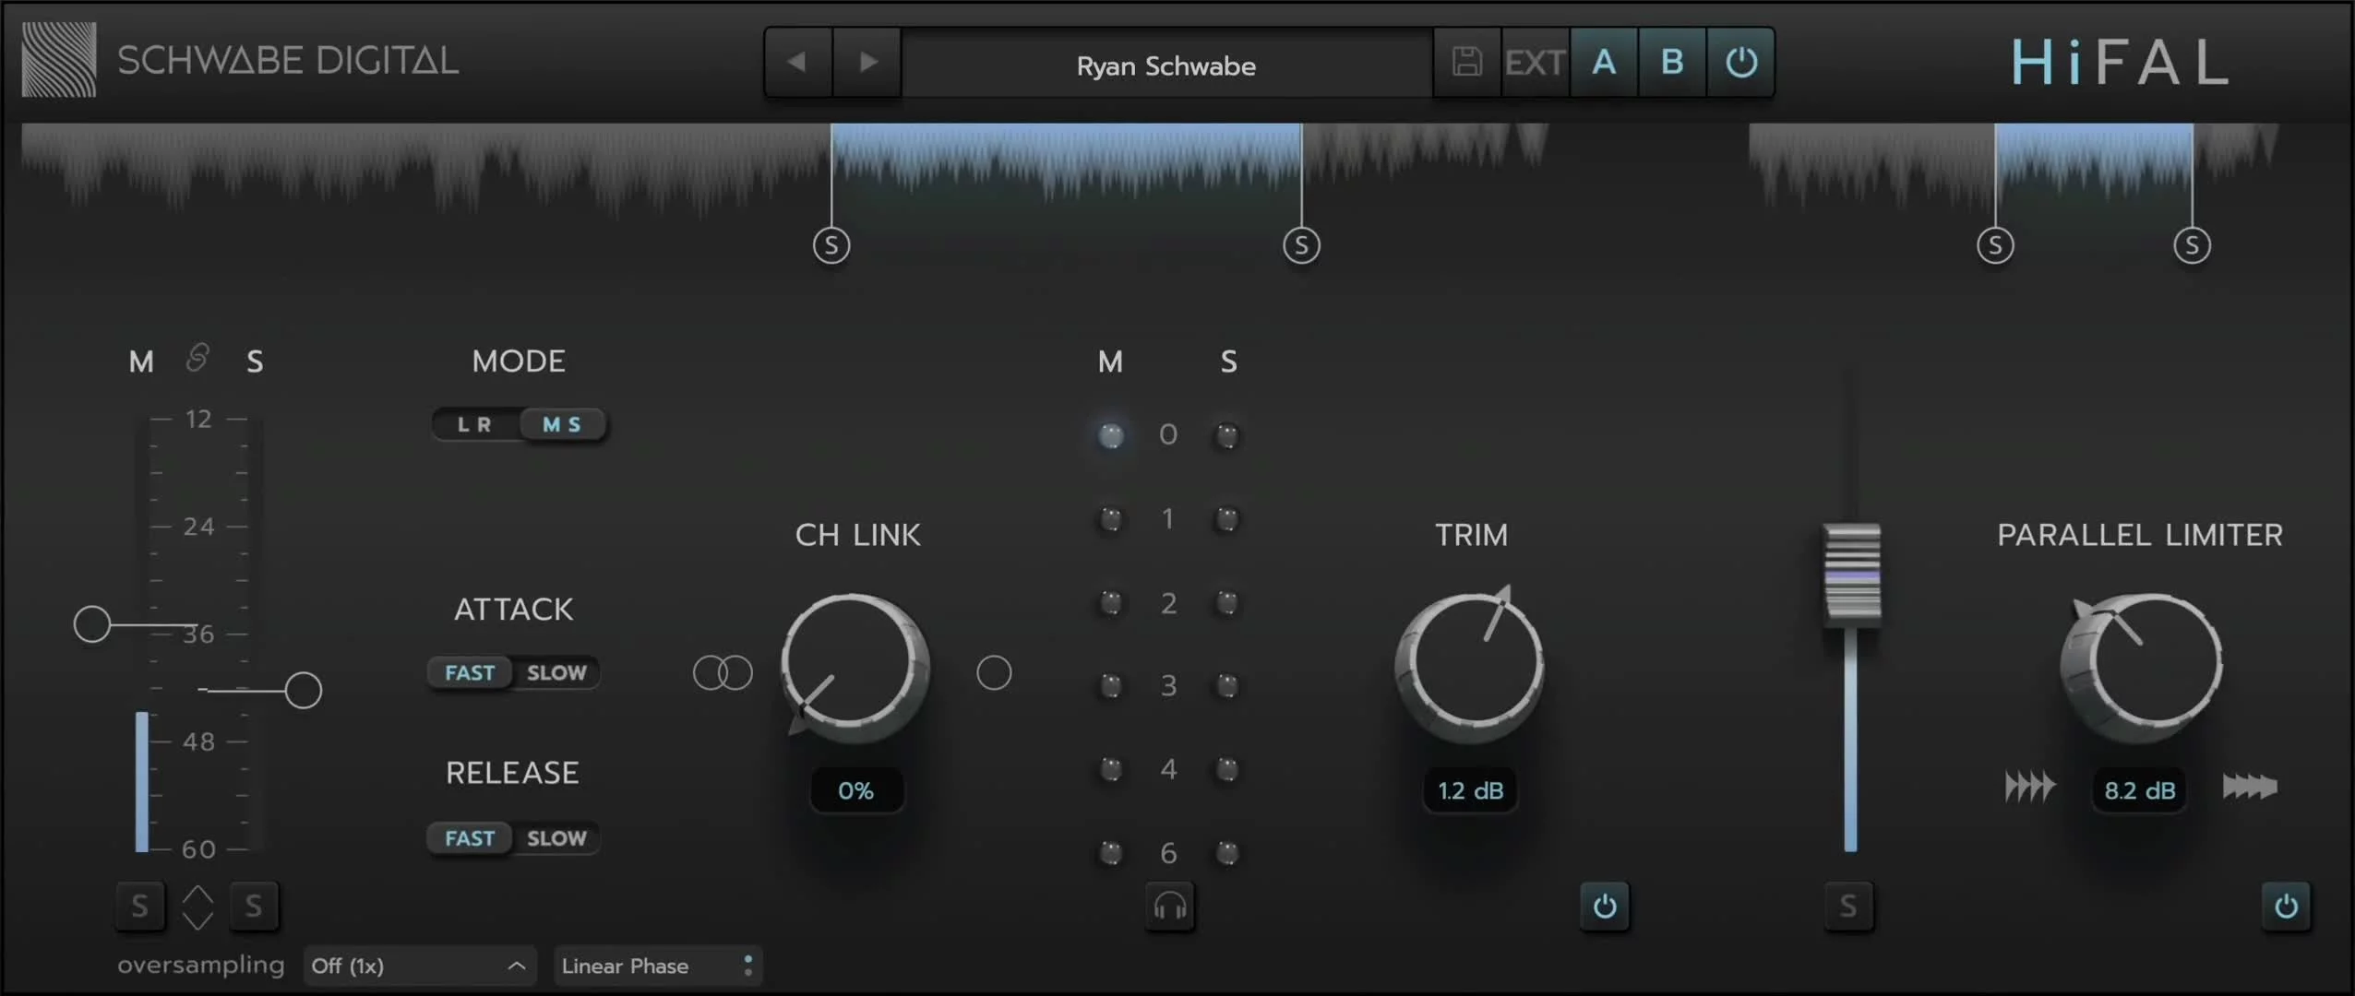
Task: Toggle the TRIM section power button
Action: click(x=1604, y=907)
